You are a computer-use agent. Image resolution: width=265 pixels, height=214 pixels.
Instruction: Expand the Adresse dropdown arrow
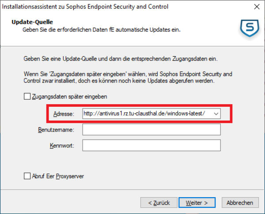coord(216,114)
